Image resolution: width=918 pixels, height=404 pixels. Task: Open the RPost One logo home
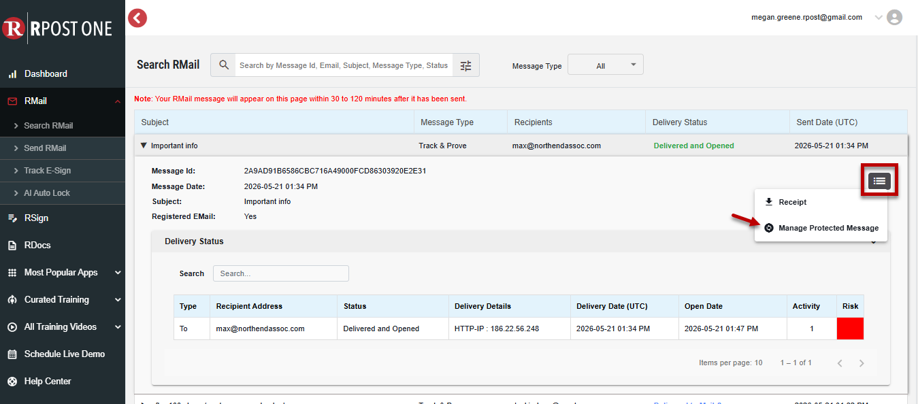[57, 28]
